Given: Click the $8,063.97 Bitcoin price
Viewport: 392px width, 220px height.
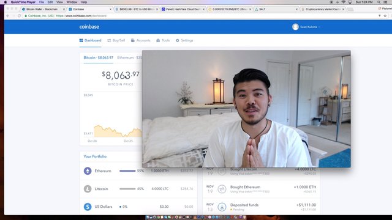Looking at the screenshot, I should [121, 75].
